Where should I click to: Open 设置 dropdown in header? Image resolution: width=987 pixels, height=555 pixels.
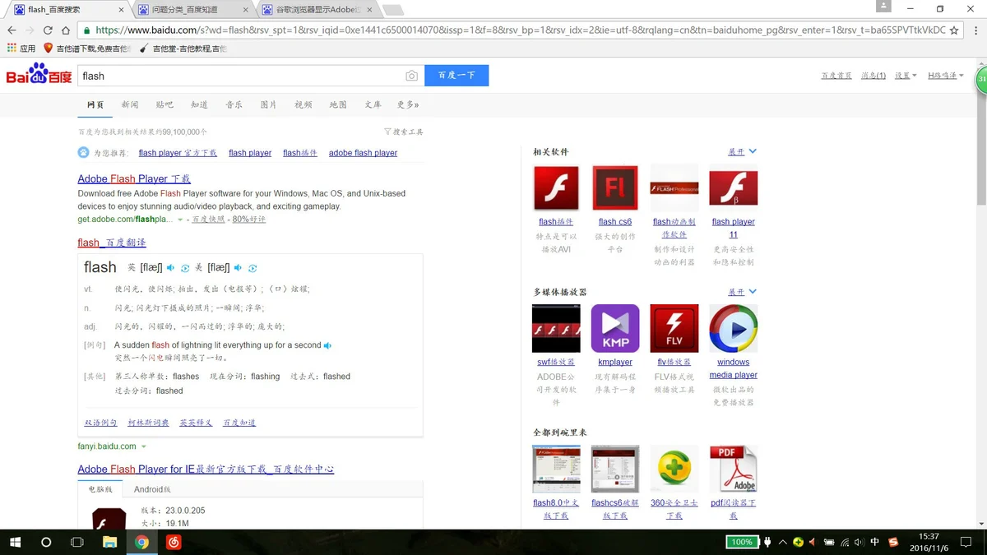(906, 76)
